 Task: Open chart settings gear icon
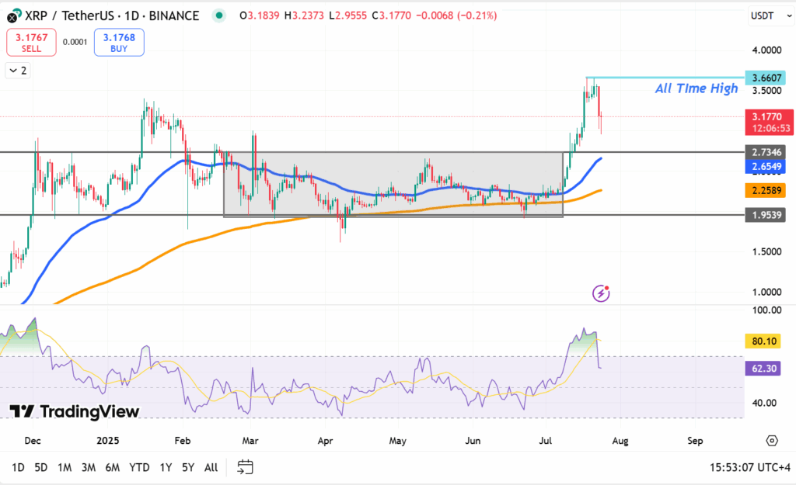(772, 441)
